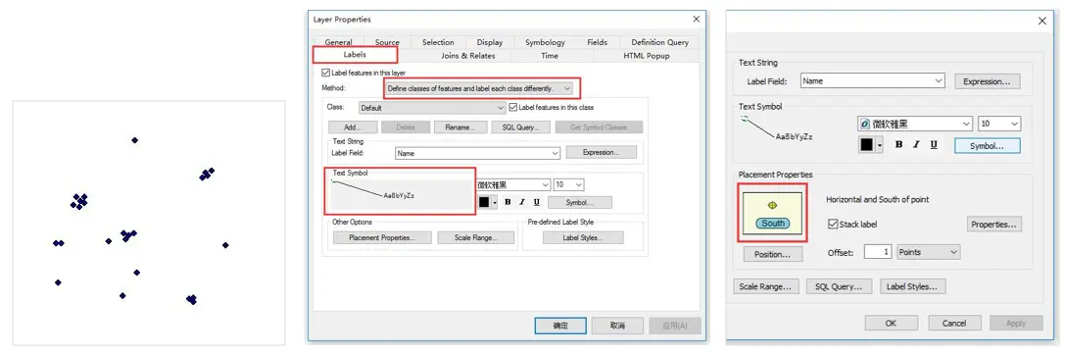
Task: Open the Labels tab in Layer Properties
Action: 355,55
